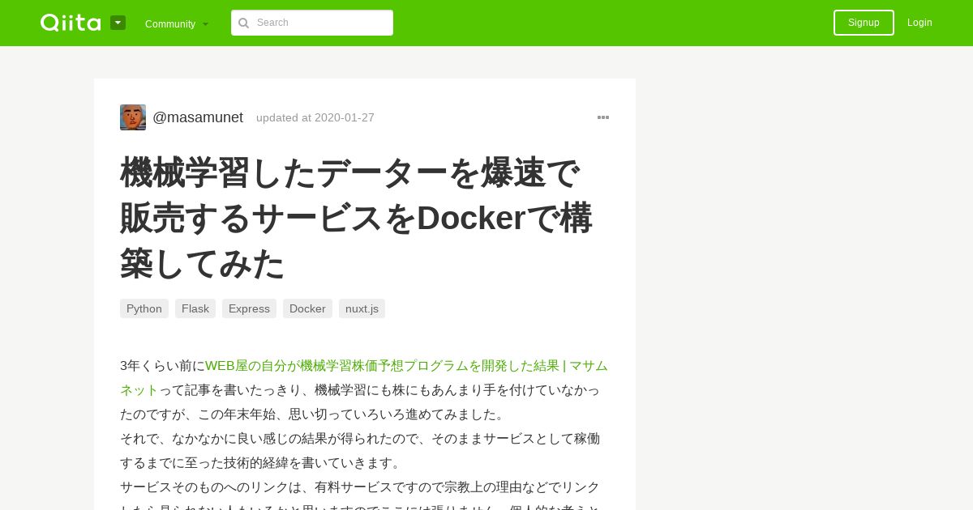Select the Python tag
The height and width of the screenshot is (510, 973).
pos(144,308)
